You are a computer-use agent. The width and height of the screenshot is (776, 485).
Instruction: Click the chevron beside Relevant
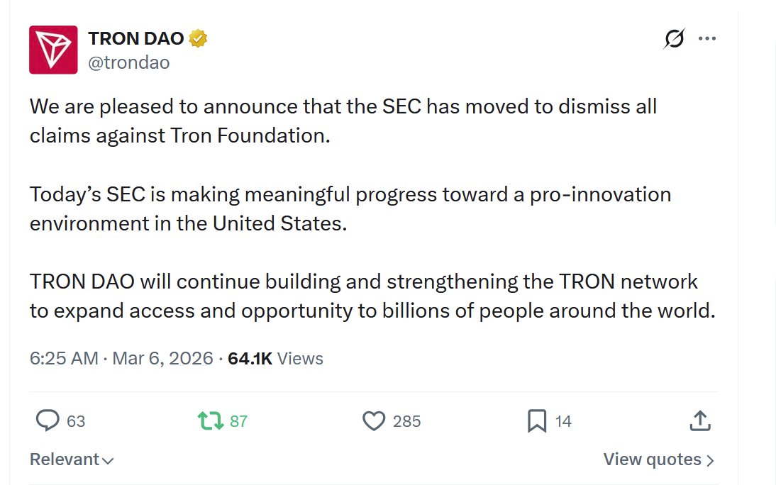point(108,461)
